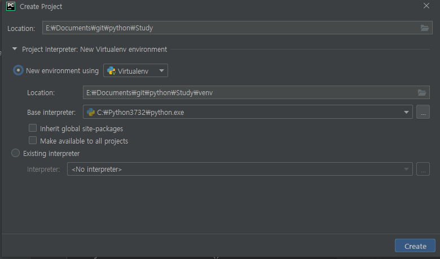Click project Location path field

tap(237, 28)
